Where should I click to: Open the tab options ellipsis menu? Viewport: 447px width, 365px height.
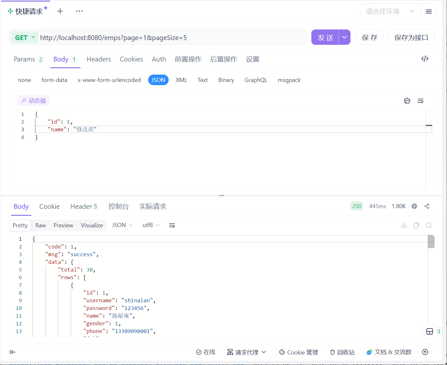point(79,11)
